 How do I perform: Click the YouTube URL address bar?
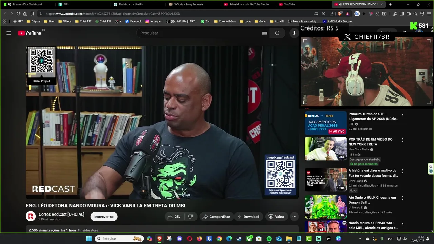176,14
